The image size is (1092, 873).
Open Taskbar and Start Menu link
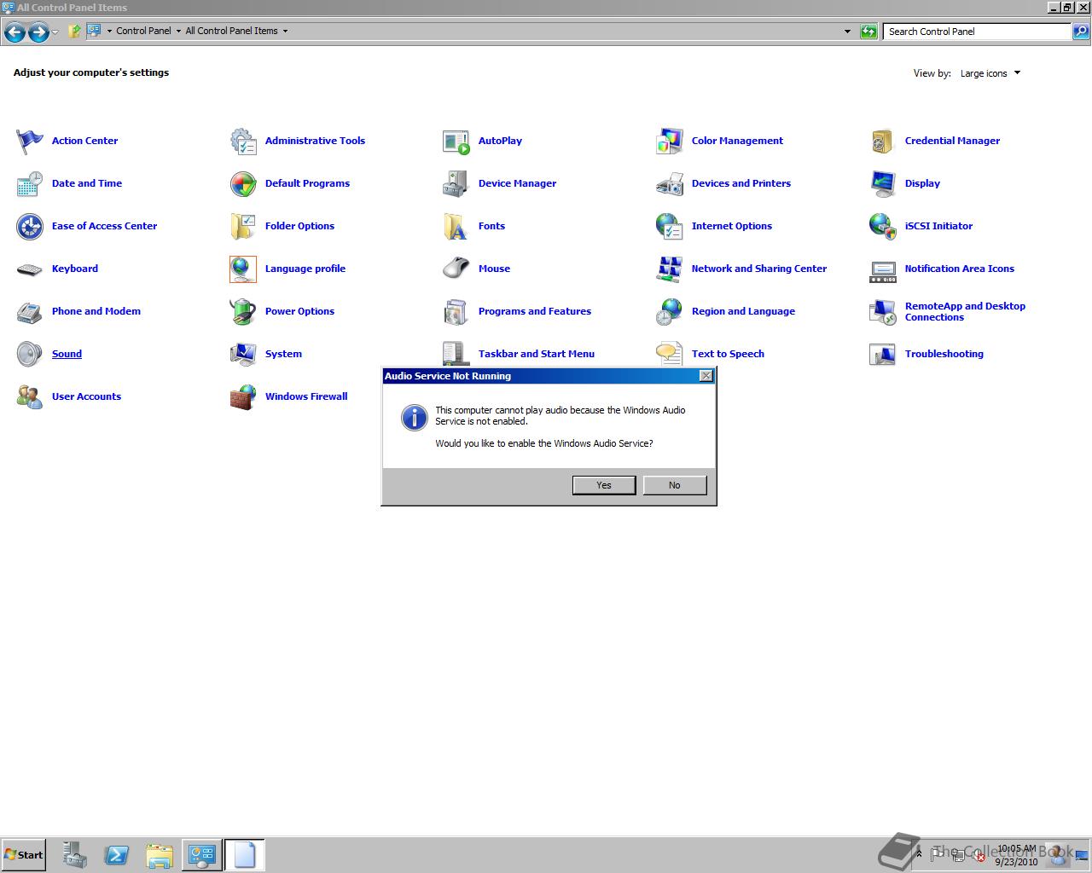(537, 354)
